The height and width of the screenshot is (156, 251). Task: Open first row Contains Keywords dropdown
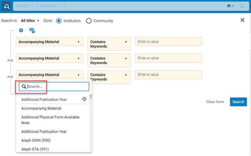(109, 44)
